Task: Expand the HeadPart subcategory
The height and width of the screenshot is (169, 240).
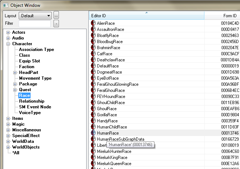Action: point(15,72)
